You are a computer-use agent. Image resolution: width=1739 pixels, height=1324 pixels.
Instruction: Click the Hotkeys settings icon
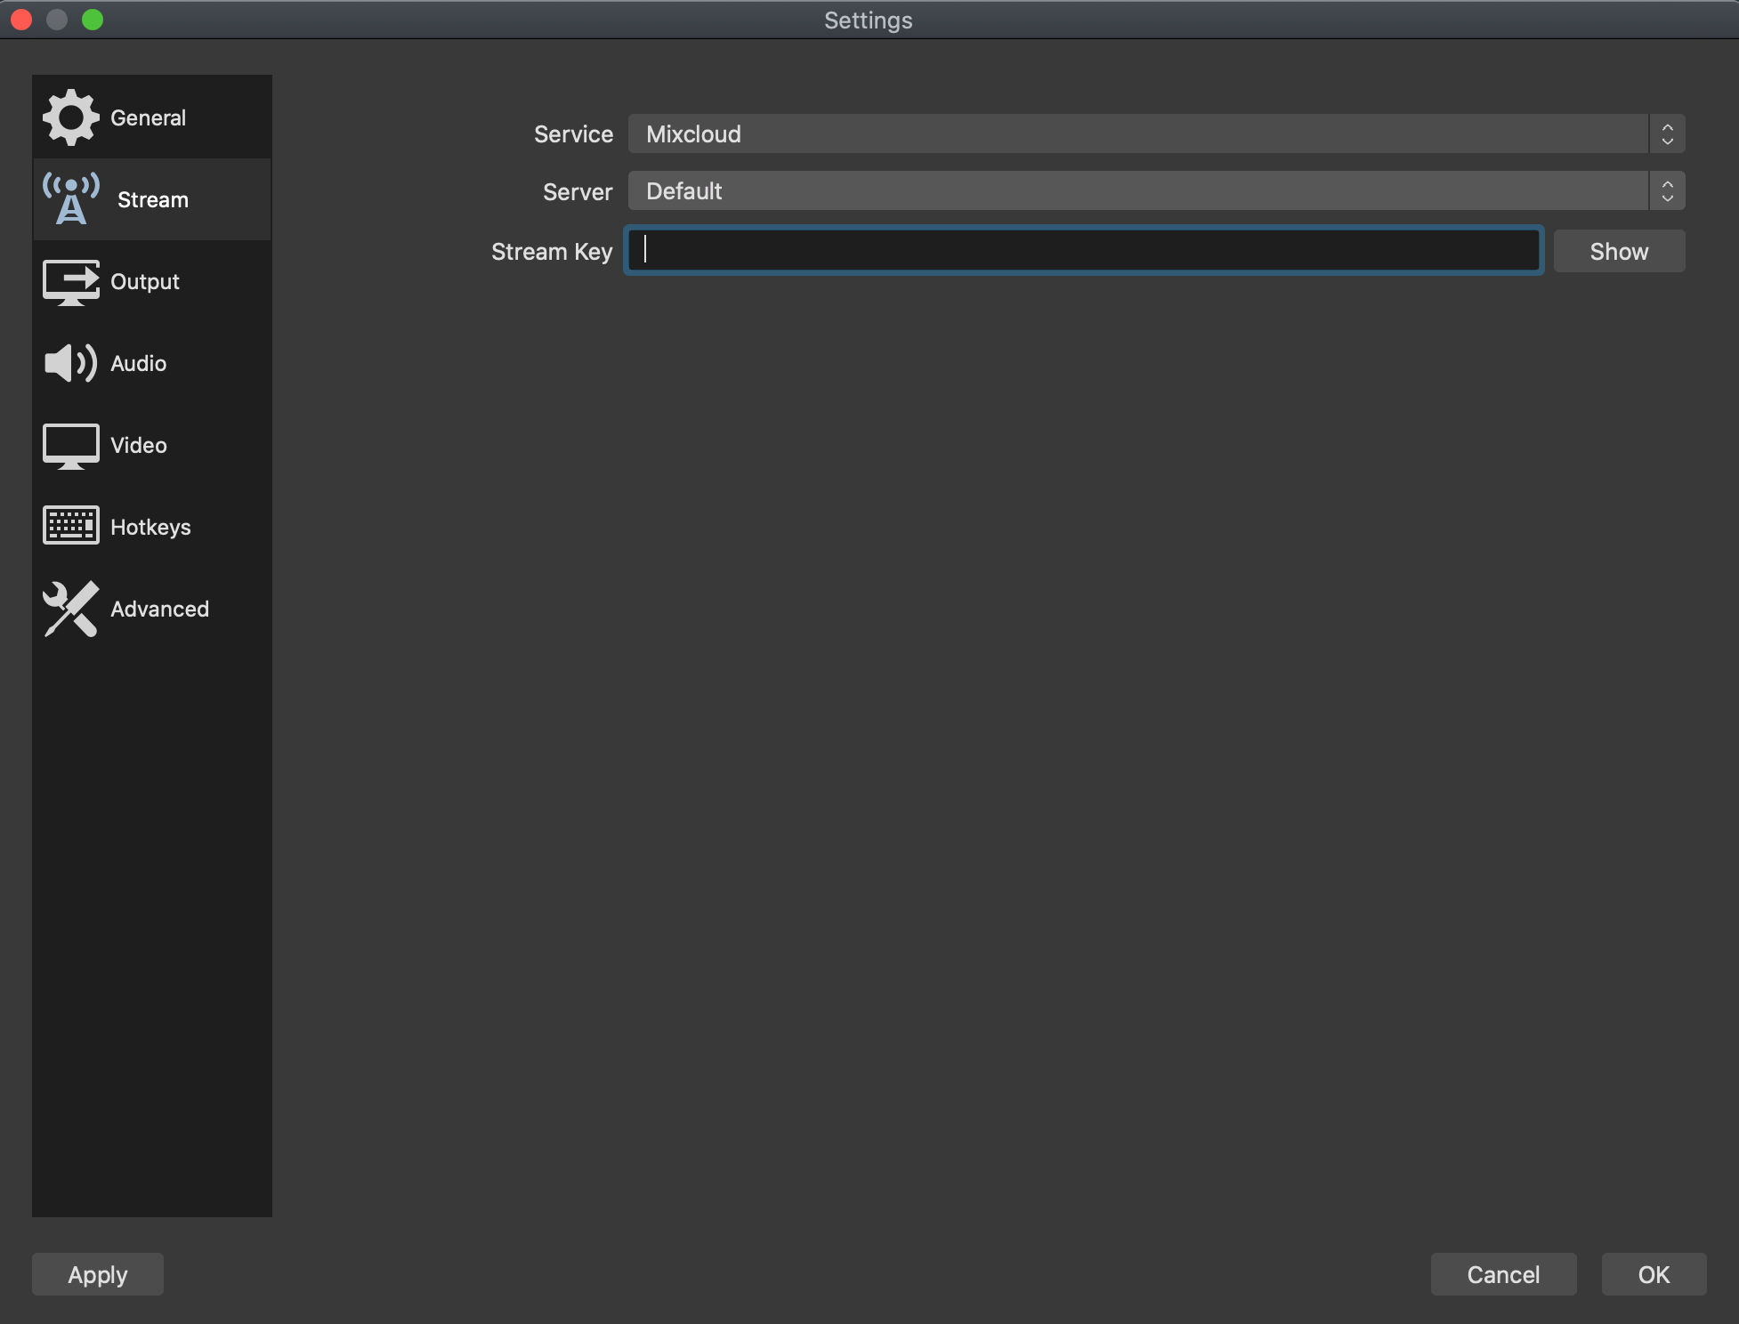coord(71,527)
